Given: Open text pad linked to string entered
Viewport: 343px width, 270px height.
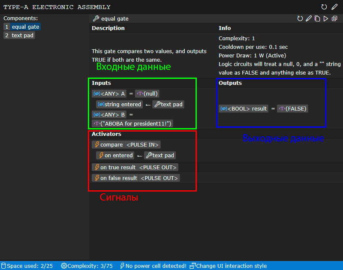Looking at the screenshot, I should (x=168, y=105).
